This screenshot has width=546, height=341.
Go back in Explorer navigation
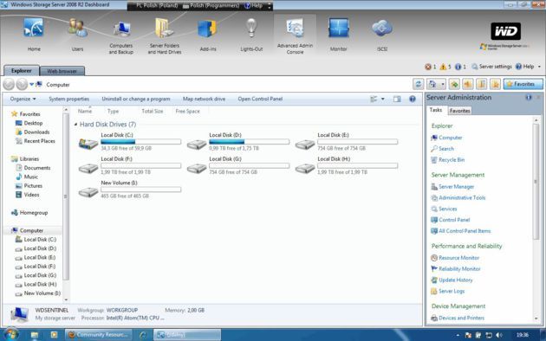click(9, 84)
